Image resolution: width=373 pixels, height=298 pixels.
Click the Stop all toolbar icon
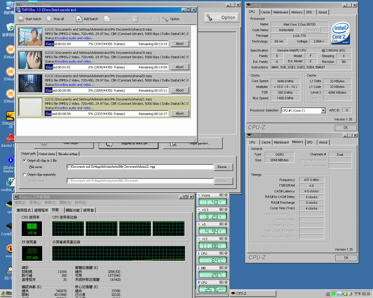click(49, 19)
